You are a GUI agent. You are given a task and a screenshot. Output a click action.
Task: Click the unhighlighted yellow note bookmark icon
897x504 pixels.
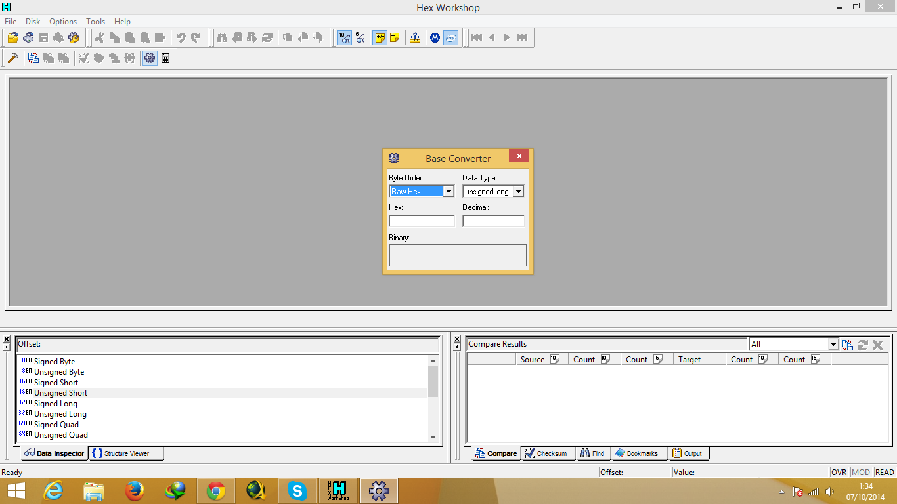pos(395,37)
